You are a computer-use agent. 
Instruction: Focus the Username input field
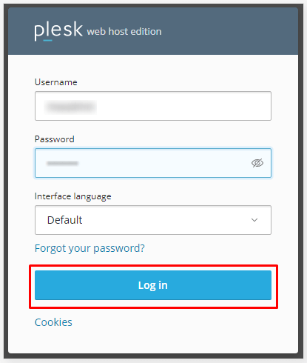(153, 106)
